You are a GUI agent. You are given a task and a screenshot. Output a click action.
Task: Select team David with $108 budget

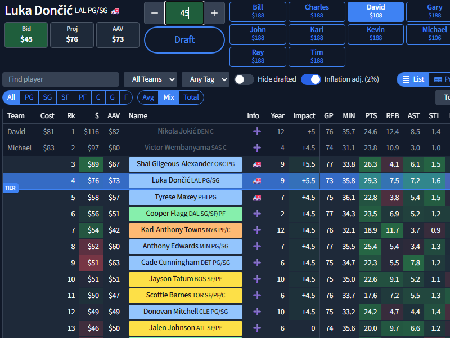pos(376,11)
